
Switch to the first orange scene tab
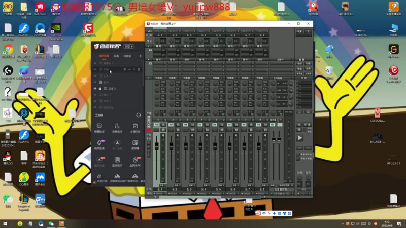click(104, 56)
